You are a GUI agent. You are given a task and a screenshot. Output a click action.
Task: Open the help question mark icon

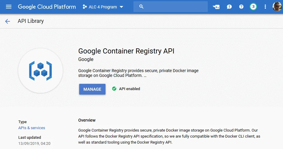pos(241,7)
